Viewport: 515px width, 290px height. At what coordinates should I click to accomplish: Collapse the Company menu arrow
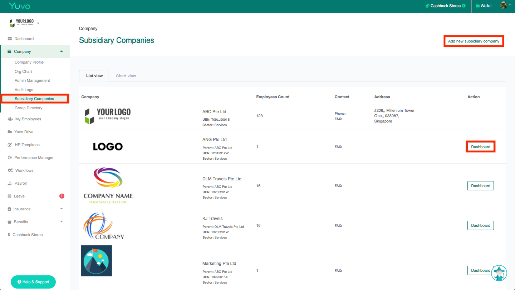(x=62, y=51)
